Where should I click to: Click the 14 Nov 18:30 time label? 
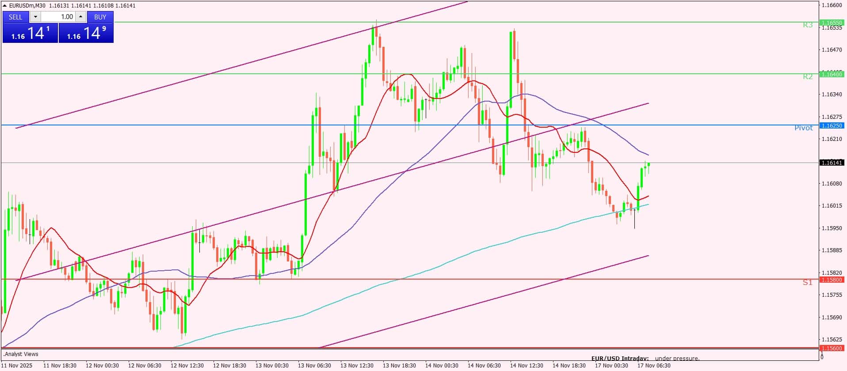pos(569,366)
